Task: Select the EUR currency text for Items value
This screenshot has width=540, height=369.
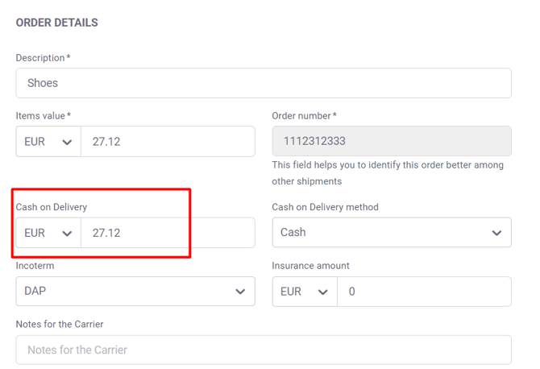Action: 35,142
